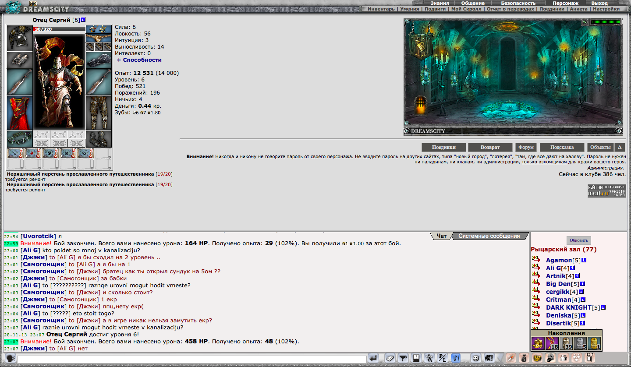Click the save floppy disk icon
This screenshot has width=631, height=367.
[416, 358]
